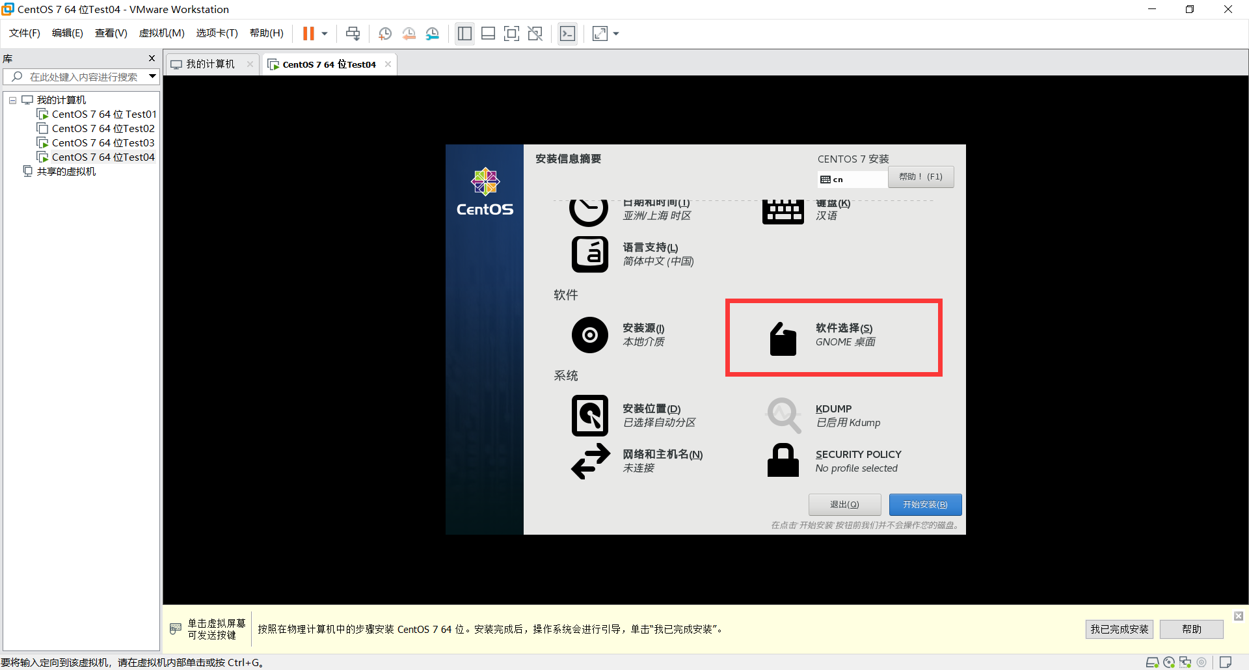Open the power options dropdown arrow beside Pause
Screen dimensions: 1249x670
[x=325, y=34]
